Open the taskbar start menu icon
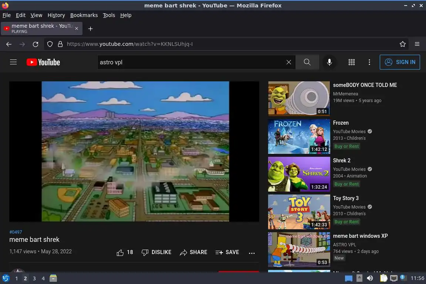The width and height of the screenshot is (426, 284). pos(6,278)
